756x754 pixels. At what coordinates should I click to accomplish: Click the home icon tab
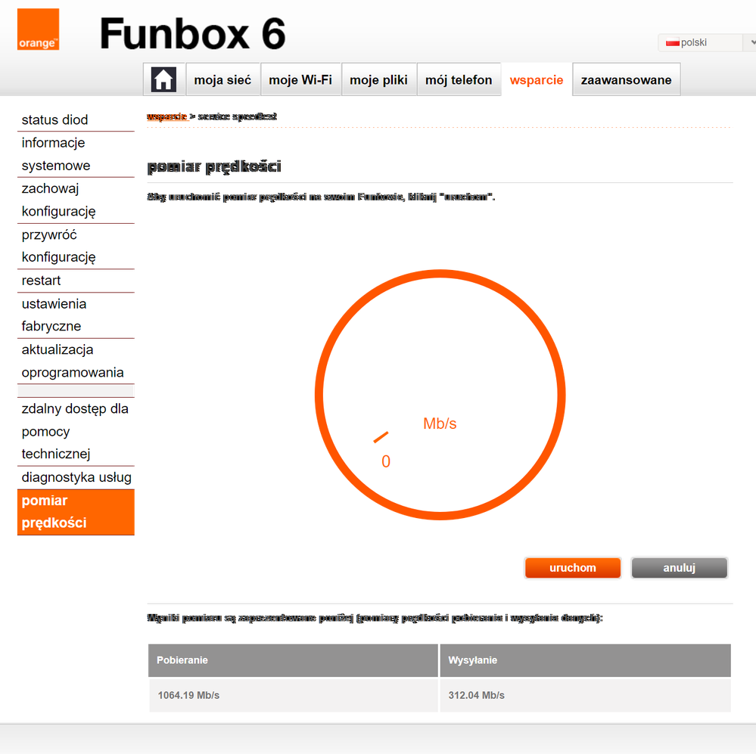tap(163, 79)
